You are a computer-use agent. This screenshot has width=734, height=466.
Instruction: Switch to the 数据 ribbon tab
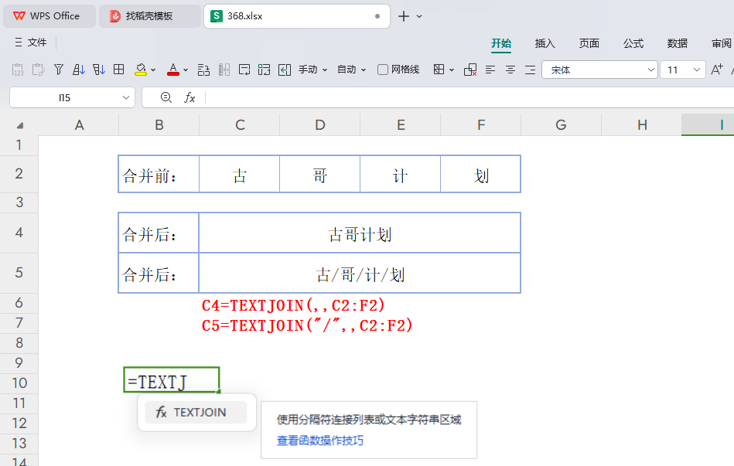click(x=677, y=43)
